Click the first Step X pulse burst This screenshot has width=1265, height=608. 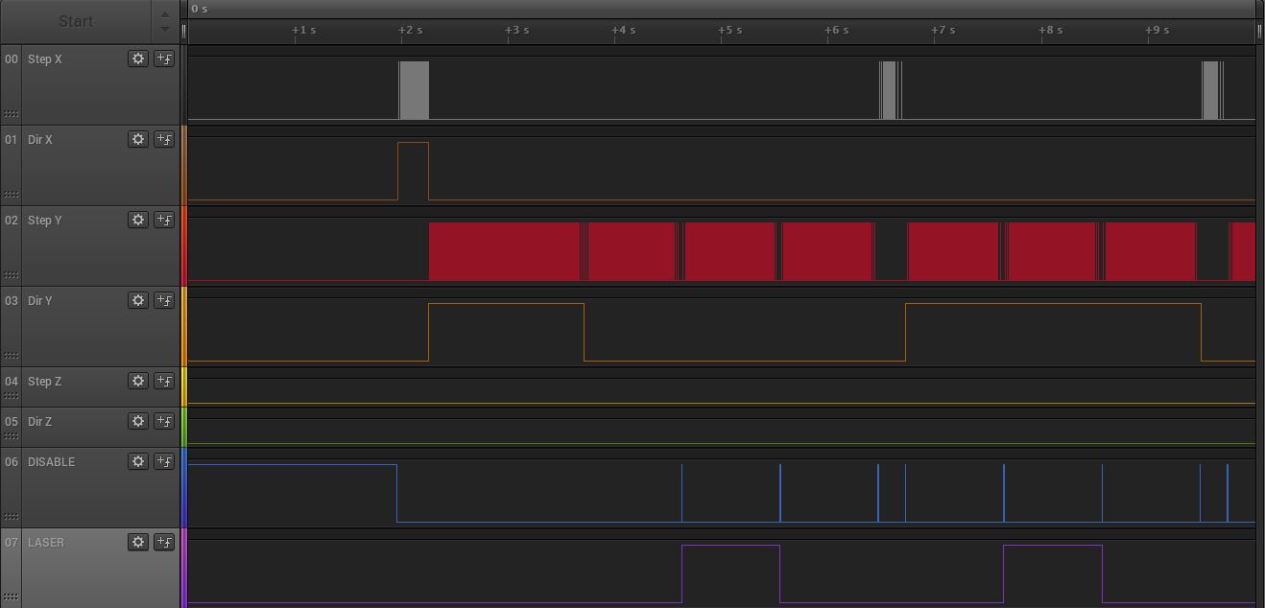tap(415, 90)
